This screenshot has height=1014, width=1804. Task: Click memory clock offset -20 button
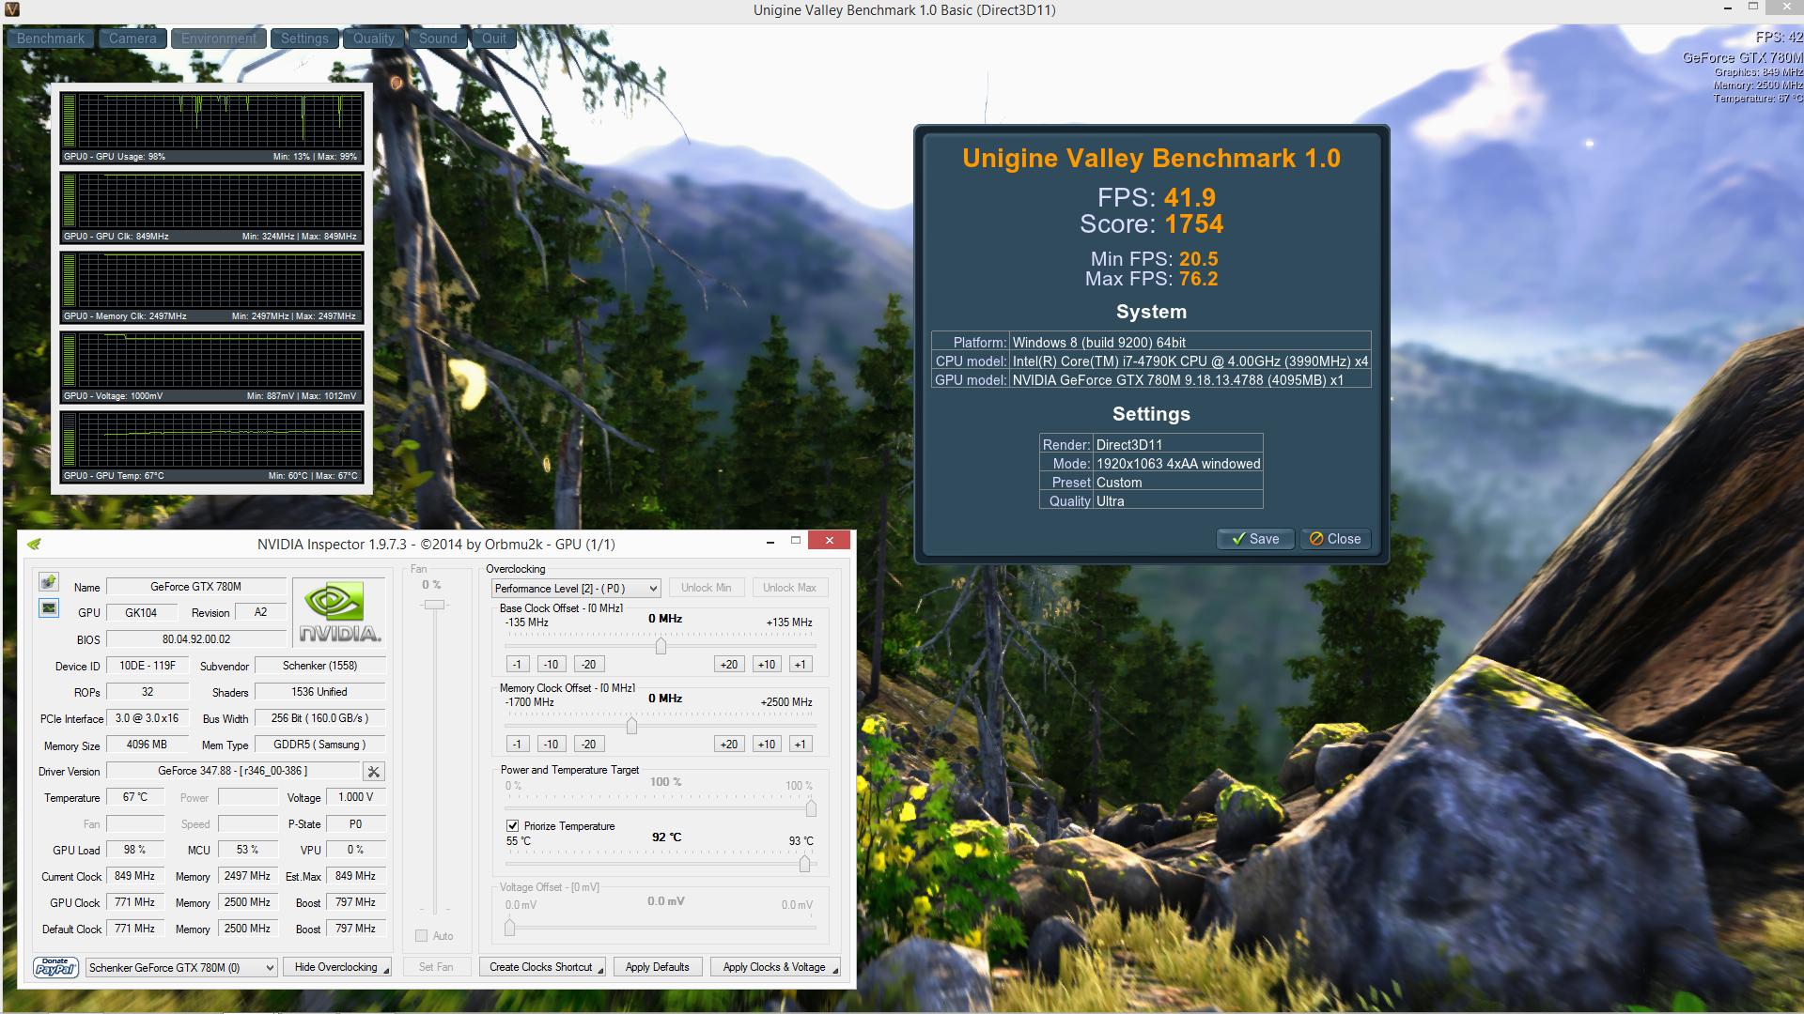[x=588, y=745]
